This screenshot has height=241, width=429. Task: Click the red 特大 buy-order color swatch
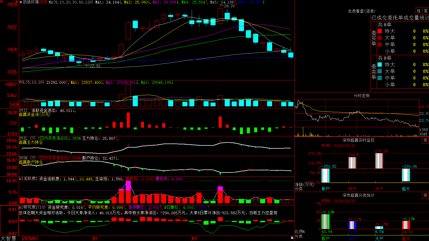tap(380, 31)
